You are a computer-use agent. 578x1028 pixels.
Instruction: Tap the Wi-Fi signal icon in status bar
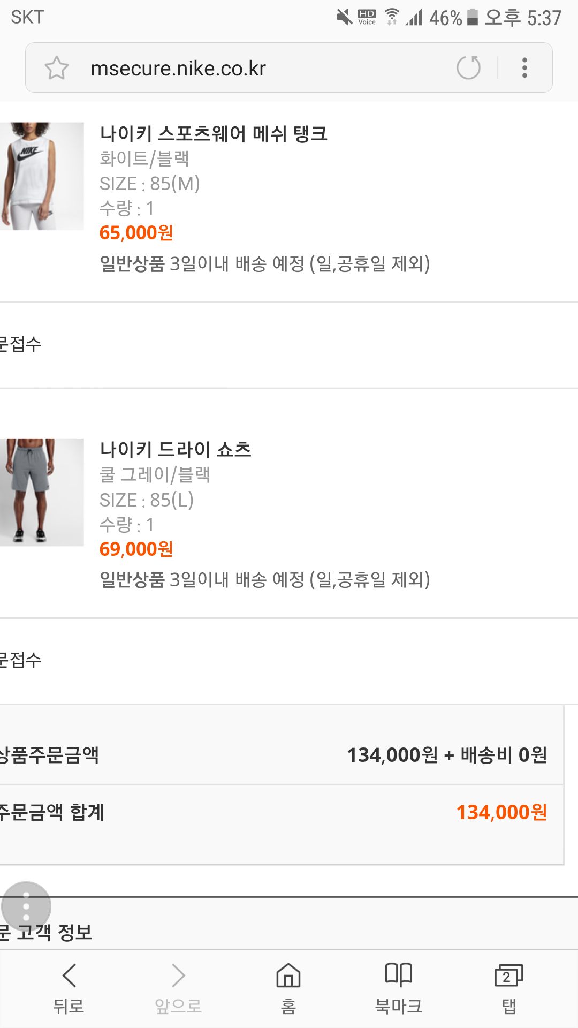pos(392,17)
